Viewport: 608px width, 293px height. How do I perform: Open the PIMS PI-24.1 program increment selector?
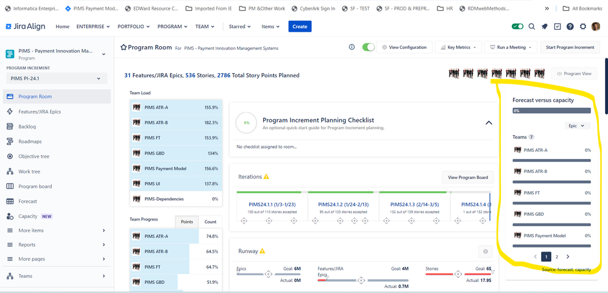pos(57,79)
